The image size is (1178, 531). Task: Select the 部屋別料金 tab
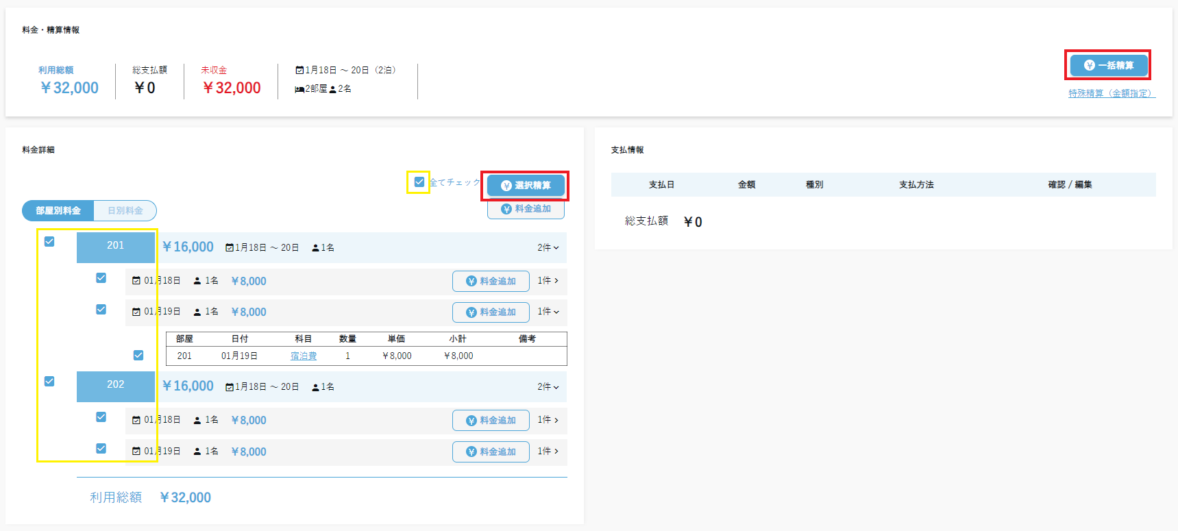coord(58,211)
